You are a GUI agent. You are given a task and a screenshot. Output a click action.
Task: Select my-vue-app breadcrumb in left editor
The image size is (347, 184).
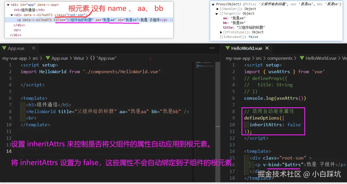(15, 58)
